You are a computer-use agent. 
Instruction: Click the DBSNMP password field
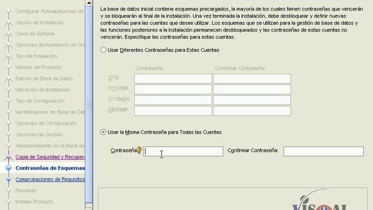[x=173, y=111]
